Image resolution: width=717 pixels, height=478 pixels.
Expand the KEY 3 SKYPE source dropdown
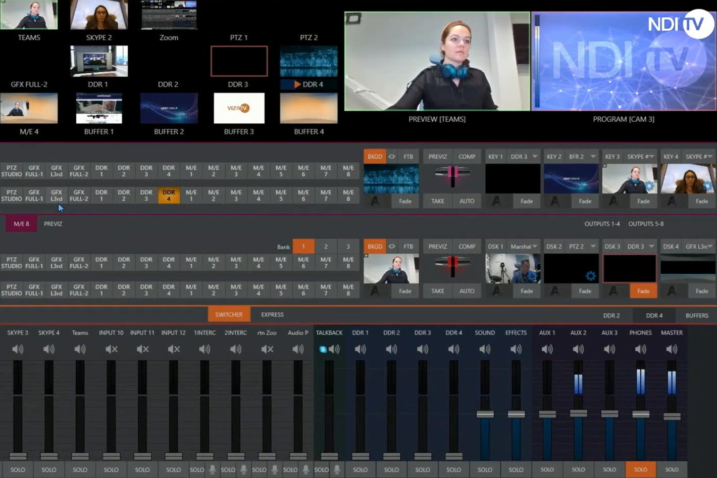640,157
